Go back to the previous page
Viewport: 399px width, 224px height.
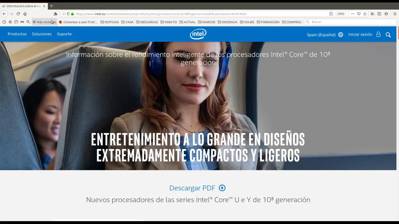(x=4, y=14)
